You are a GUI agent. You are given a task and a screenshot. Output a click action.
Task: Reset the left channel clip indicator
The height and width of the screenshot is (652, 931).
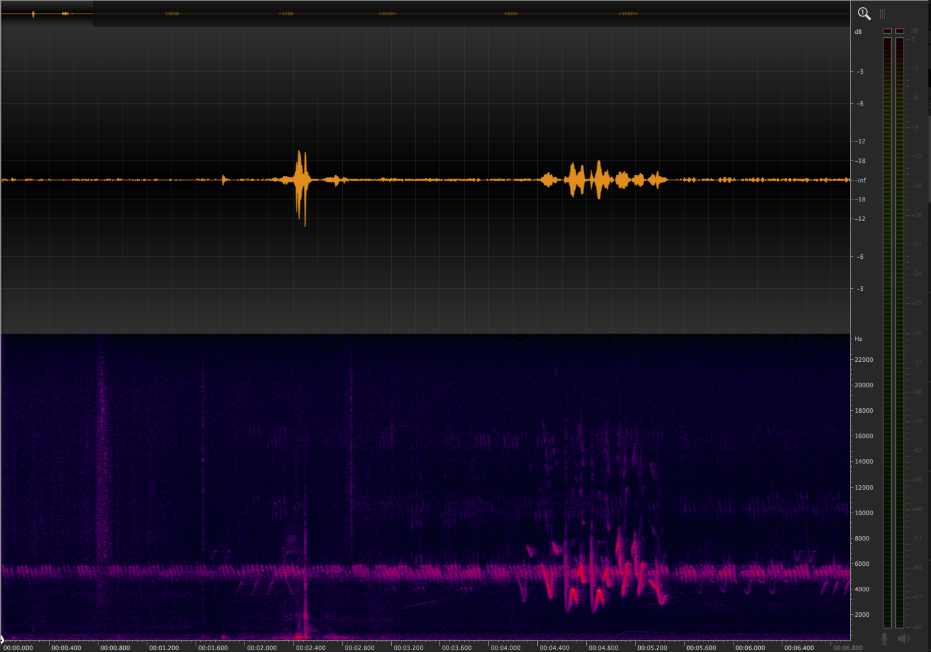point(886,30)
